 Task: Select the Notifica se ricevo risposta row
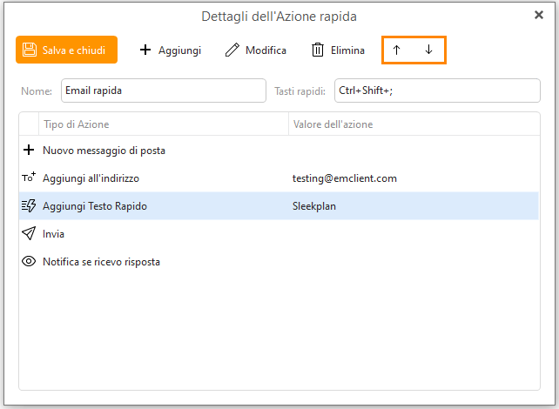click(279, 262)
